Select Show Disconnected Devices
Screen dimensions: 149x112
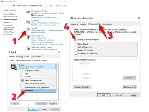click(x=38, y=83)
